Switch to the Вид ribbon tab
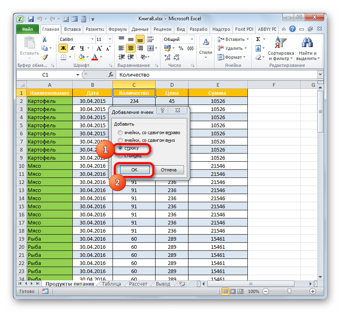 pos(180,29)
